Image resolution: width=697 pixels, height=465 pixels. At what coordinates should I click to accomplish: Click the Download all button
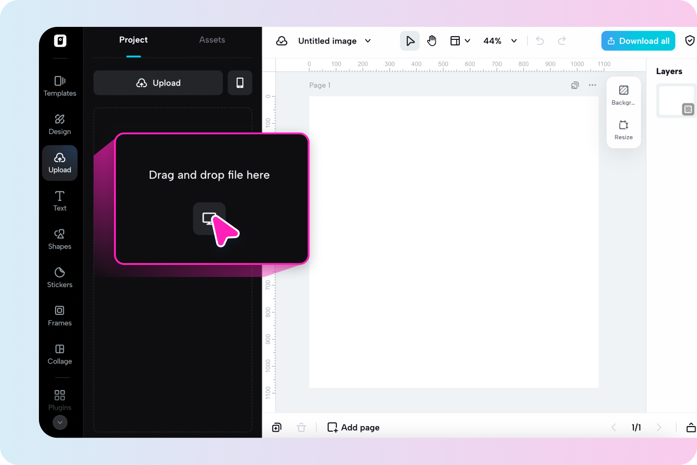(x=638, y=41)
